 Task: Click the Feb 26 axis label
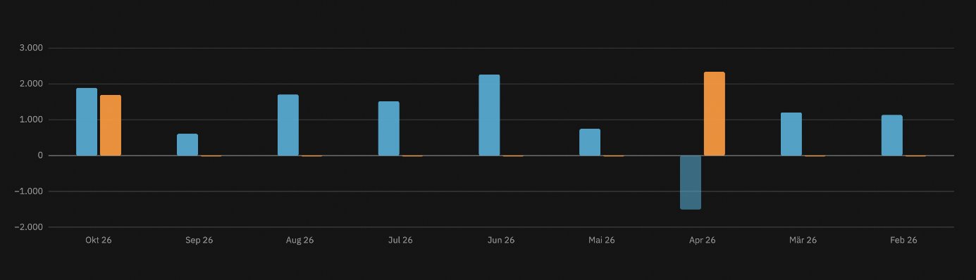click(903, 240)
